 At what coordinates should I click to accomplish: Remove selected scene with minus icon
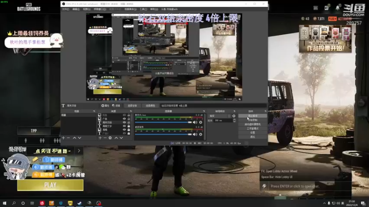tap(68, 138)
